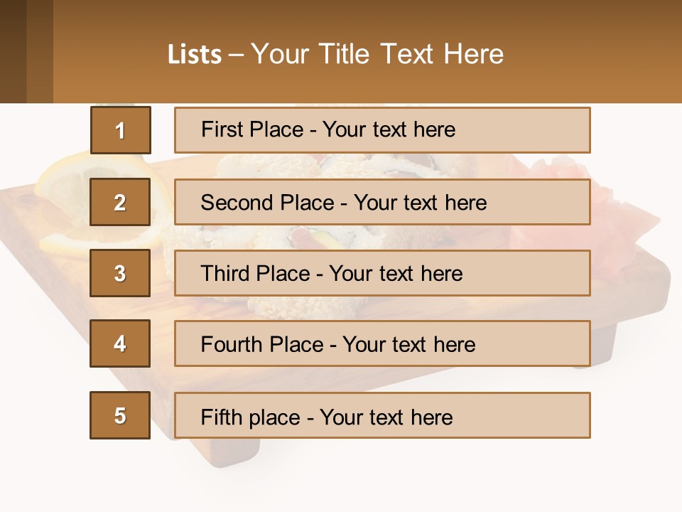Click the number 1 box
682x512 pixels.
point(121,130)
